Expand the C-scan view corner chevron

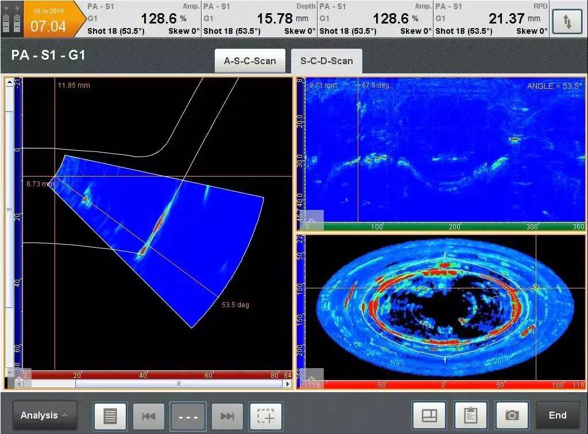tap(311, 378)
